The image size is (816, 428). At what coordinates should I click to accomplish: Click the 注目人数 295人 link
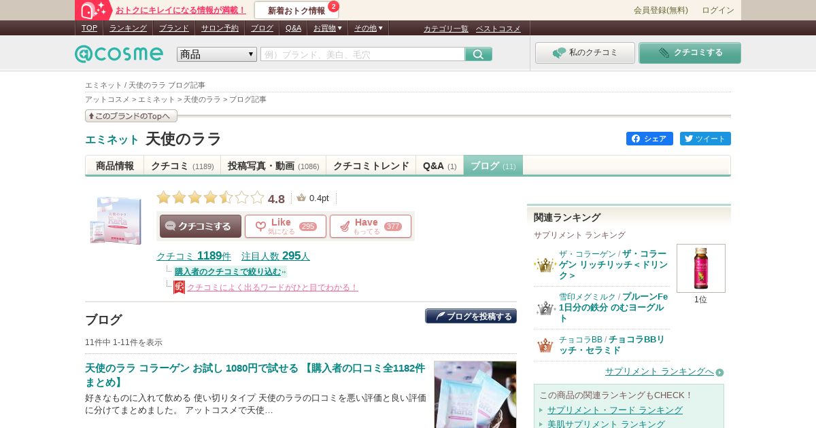(x=275, y=256)
